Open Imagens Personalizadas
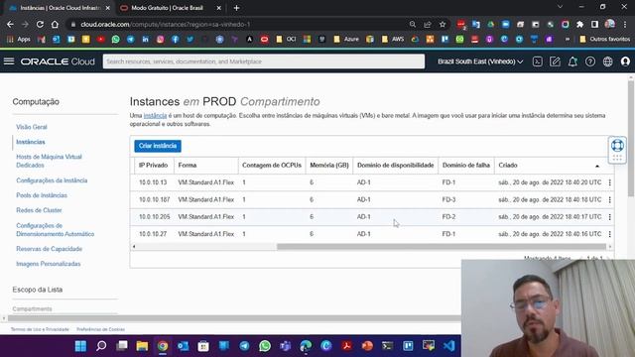635x357 pixels. [49, 264]
